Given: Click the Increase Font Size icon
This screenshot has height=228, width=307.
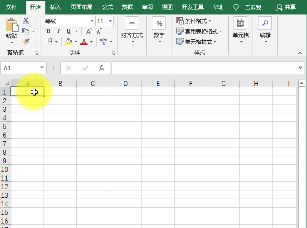Looking at the screenshot, I should point(89,31).
